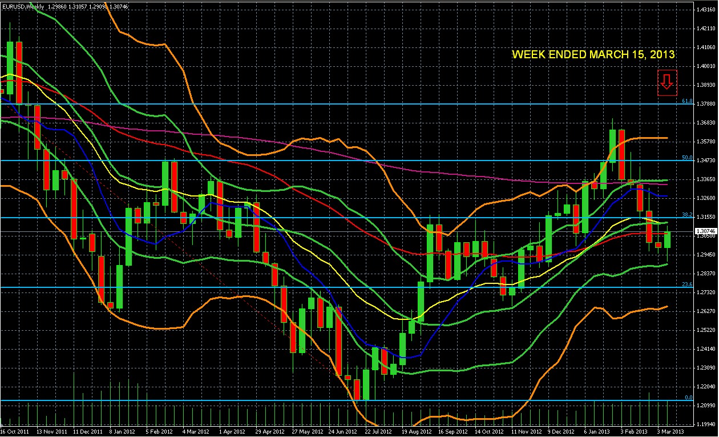
Task: Select the 0.0 Fibonacci level label
Action: 688,398
